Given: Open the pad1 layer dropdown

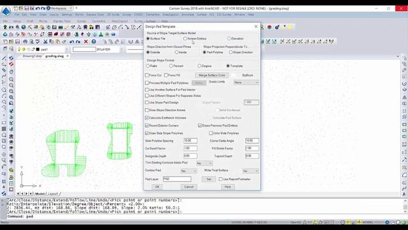Looking at the screenshot, I should click(66, 49).
